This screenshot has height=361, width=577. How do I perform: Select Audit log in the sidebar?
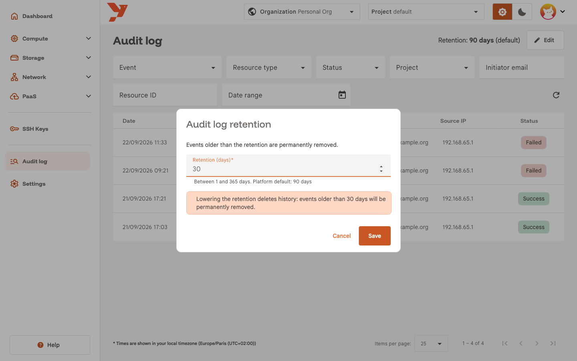(x=47, y=161)
